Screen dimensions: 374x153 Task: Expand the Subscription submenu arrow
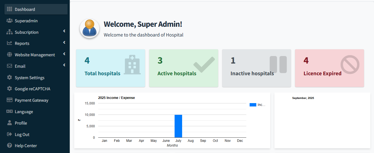(64, 31)
